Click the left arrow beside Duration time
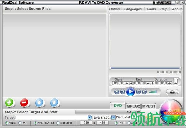 click(x=170, y=83)
